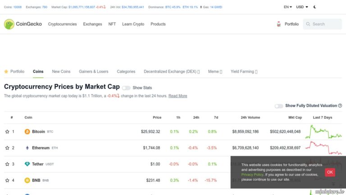
Task: Click the gold star next to Portfolio tab
Action: 6,71
